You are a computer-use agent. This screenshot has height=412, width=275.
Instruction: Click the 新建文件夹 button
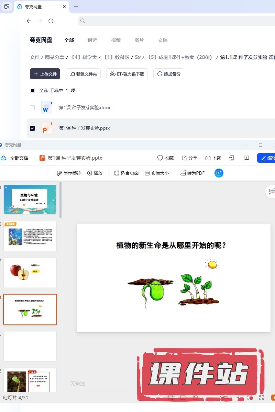tap(83, 74)
